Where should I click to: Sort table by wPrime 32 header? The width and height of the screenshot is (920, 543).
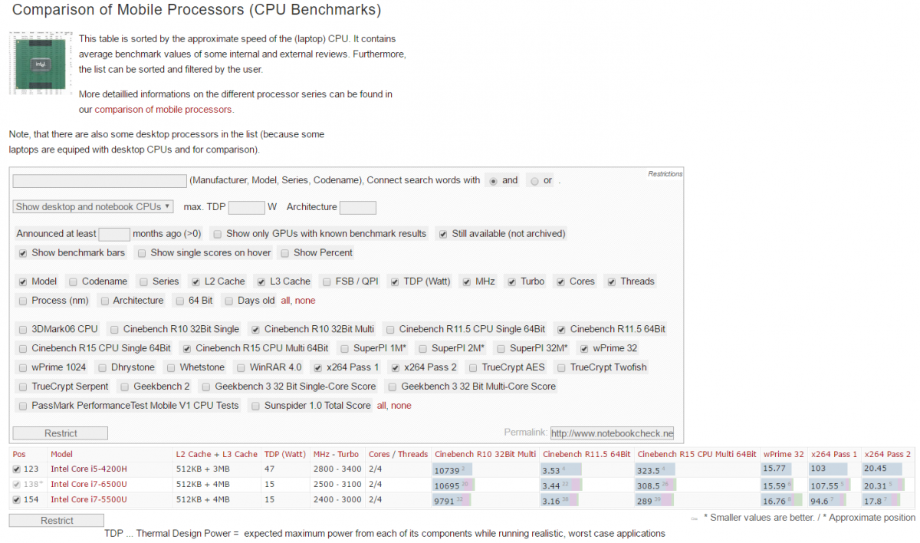783,454
